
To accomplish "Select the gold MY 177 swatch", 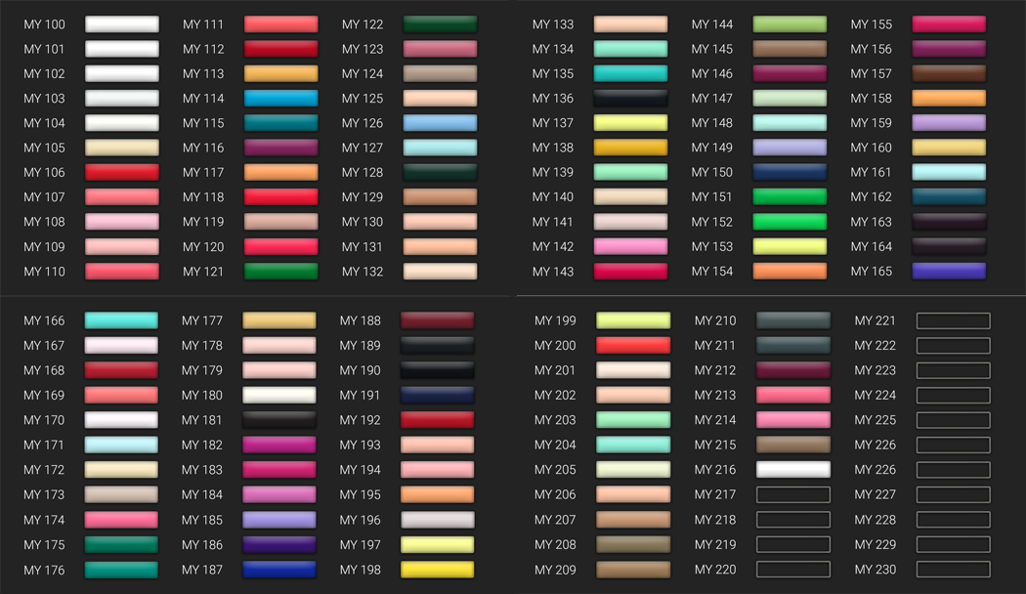I will tap(279, 320).
